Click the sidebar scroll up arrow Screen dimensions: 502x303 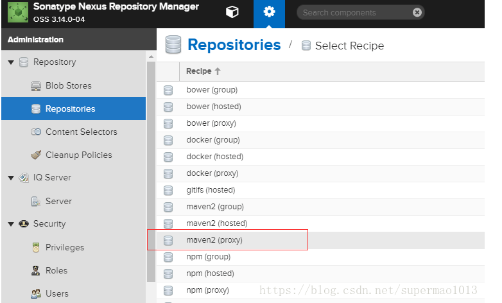151,56
